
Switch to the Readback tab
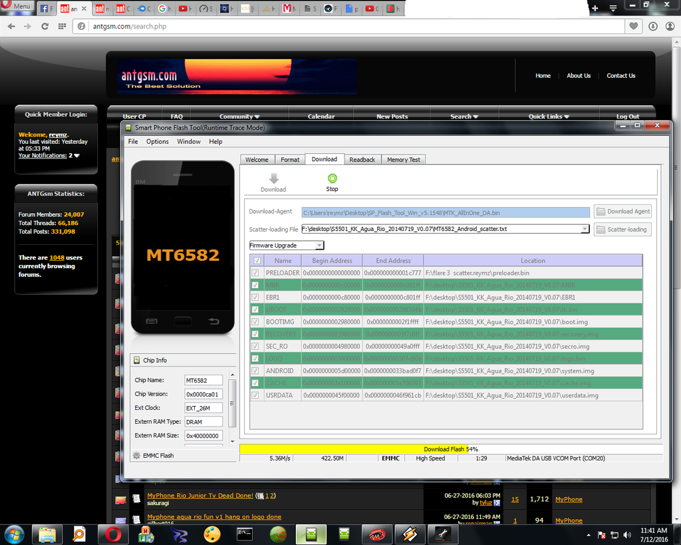point(362,160)
